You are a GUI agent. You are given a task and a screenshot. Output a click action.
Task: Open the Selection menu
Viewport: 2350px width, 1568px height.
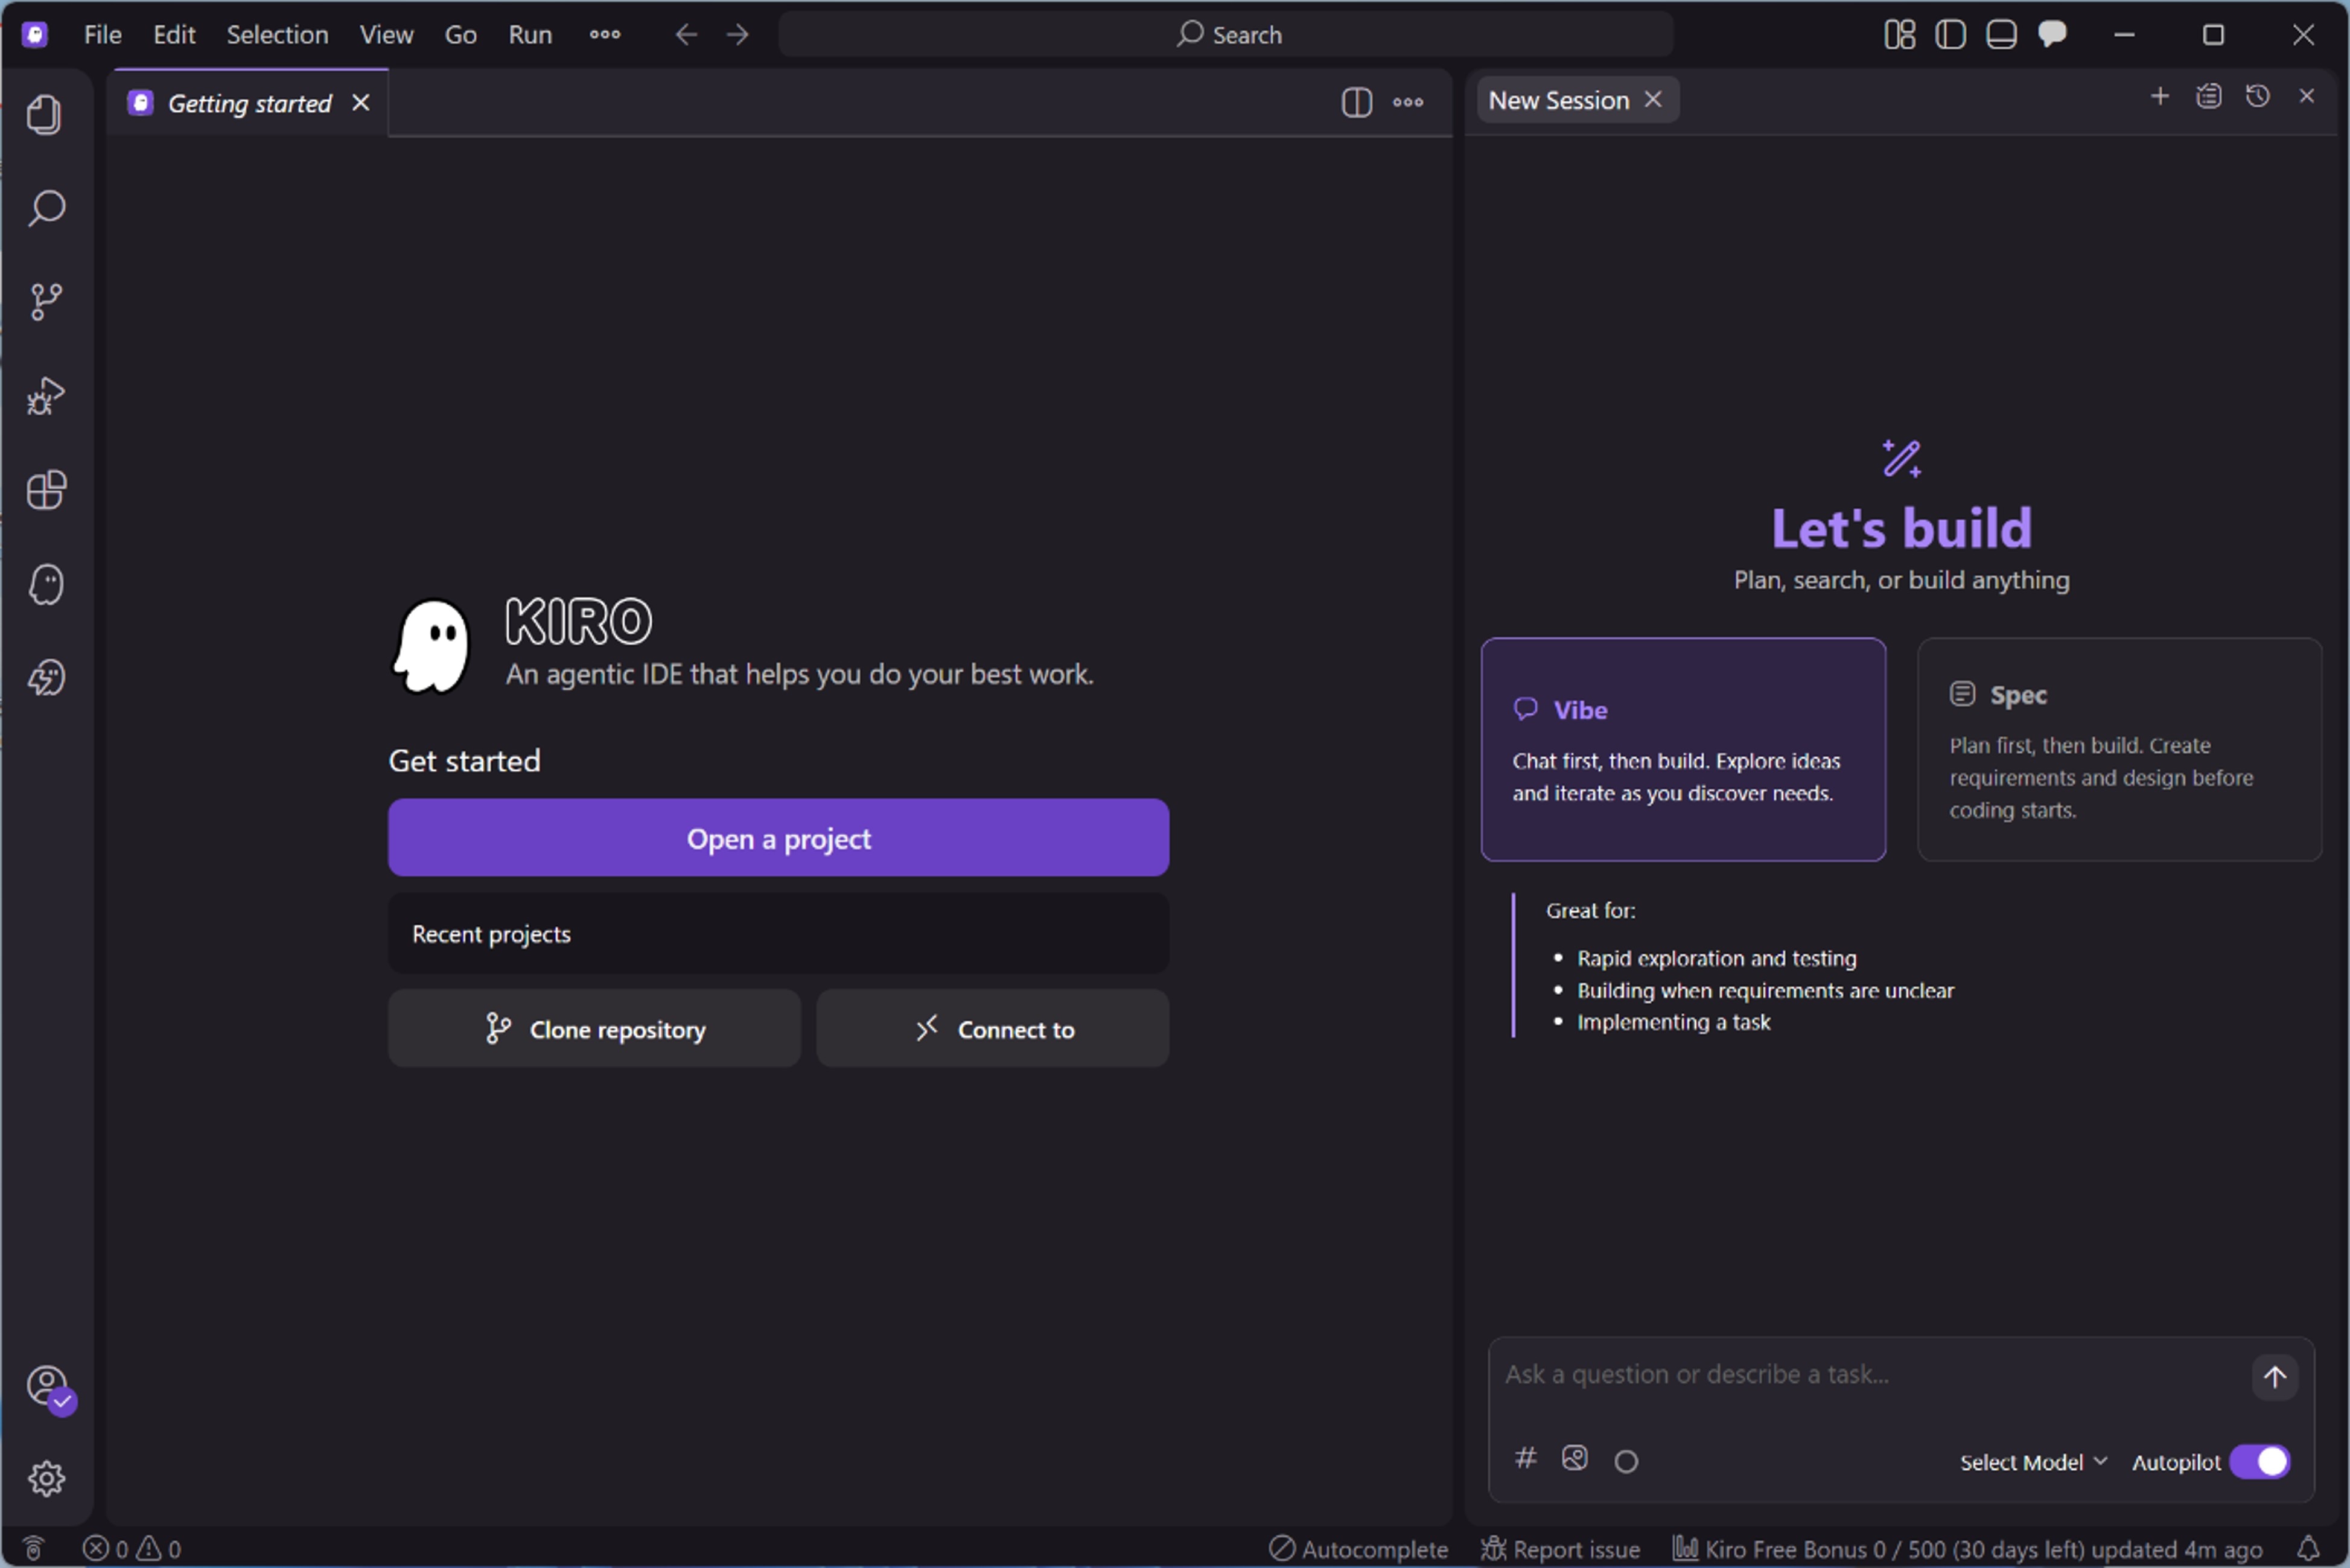[x=277, y=35]
